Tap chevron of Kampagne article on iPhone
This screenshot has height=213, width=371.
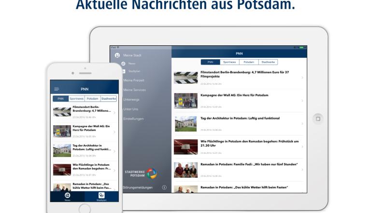tap(114, 132)
